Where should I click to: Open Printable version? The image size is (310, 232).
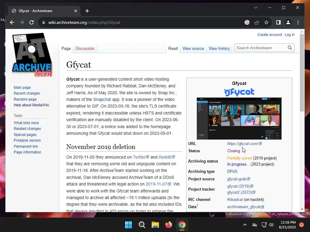click(27, 140)
